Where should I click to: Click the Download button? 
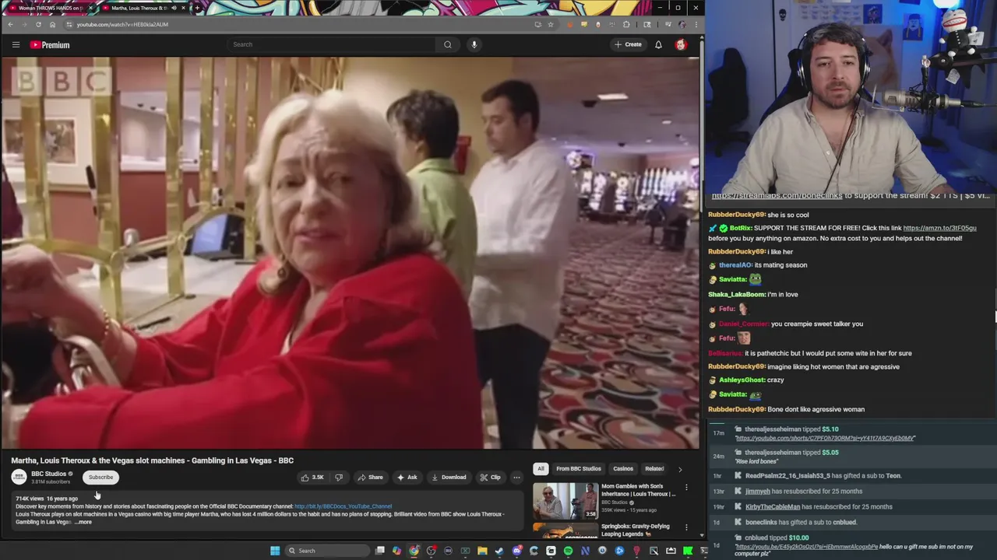449,478
